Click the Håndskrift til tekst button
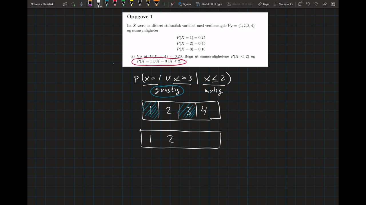This screenshot has width=366, height=205. click(240, 4)
